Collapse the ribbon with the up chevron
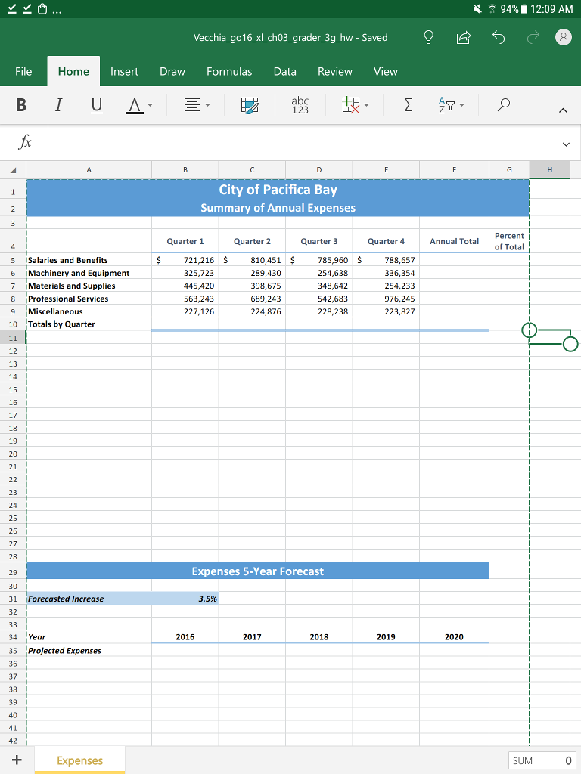Image resolution: width=581 pixels, height=774 pixels. coord(562,109)
